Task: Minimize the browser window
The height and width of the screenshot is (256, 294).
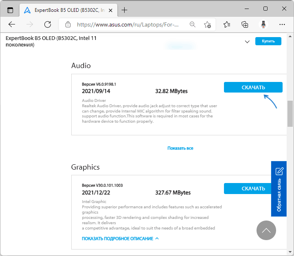Action: coord(247,9)
